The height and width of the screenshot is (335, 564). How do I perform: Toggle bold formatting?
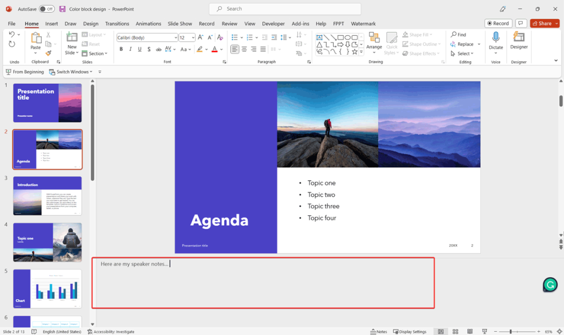tap(121, 49)
